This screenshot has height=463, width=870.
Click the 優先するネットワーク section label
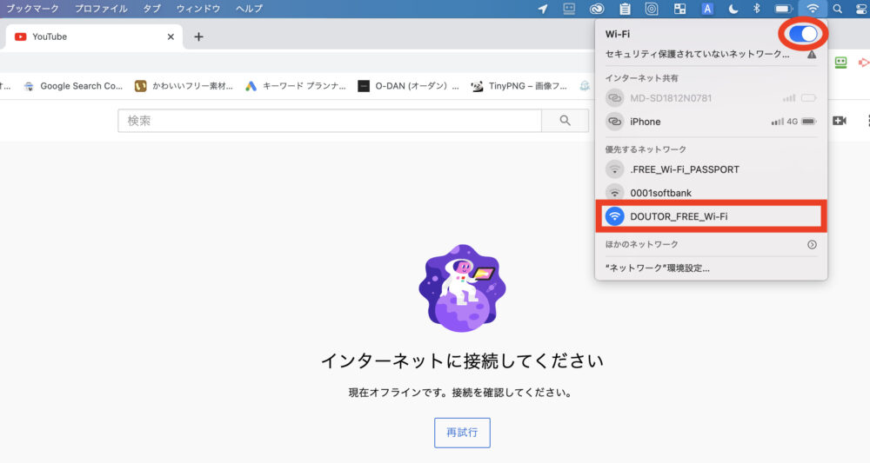click(646, 149)
